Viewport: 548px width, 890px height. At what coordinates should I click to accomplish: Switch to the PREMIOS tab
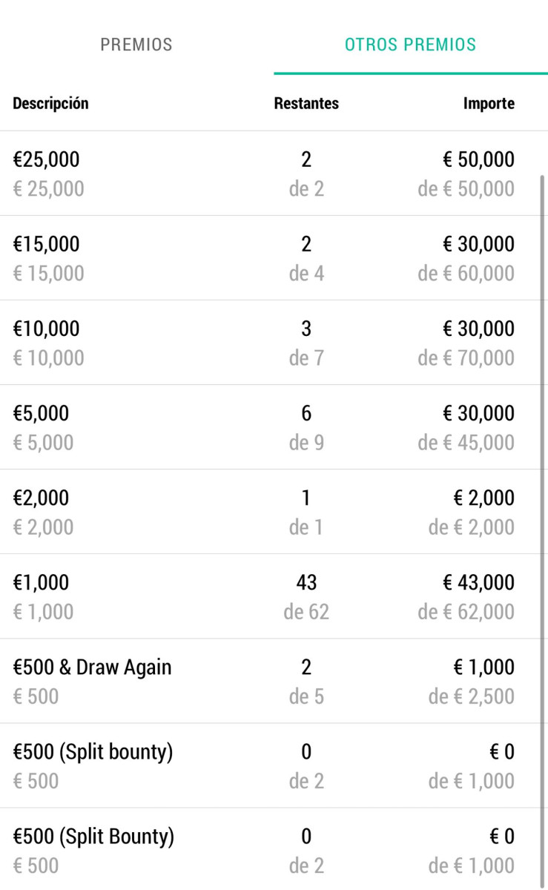click(136, 44)
